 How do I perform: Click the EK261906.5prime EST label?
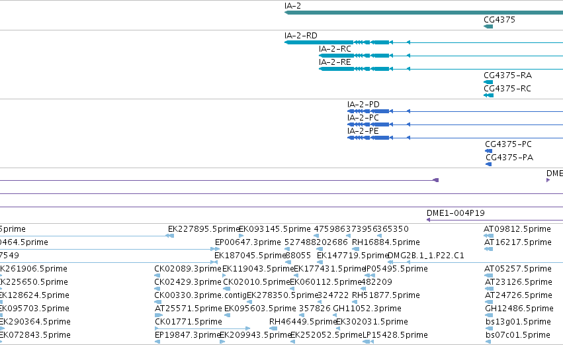point(33,269)
